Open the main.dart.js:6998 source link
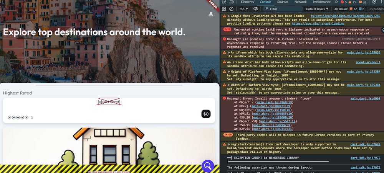The image size is (384, 173). coord(365,99)
